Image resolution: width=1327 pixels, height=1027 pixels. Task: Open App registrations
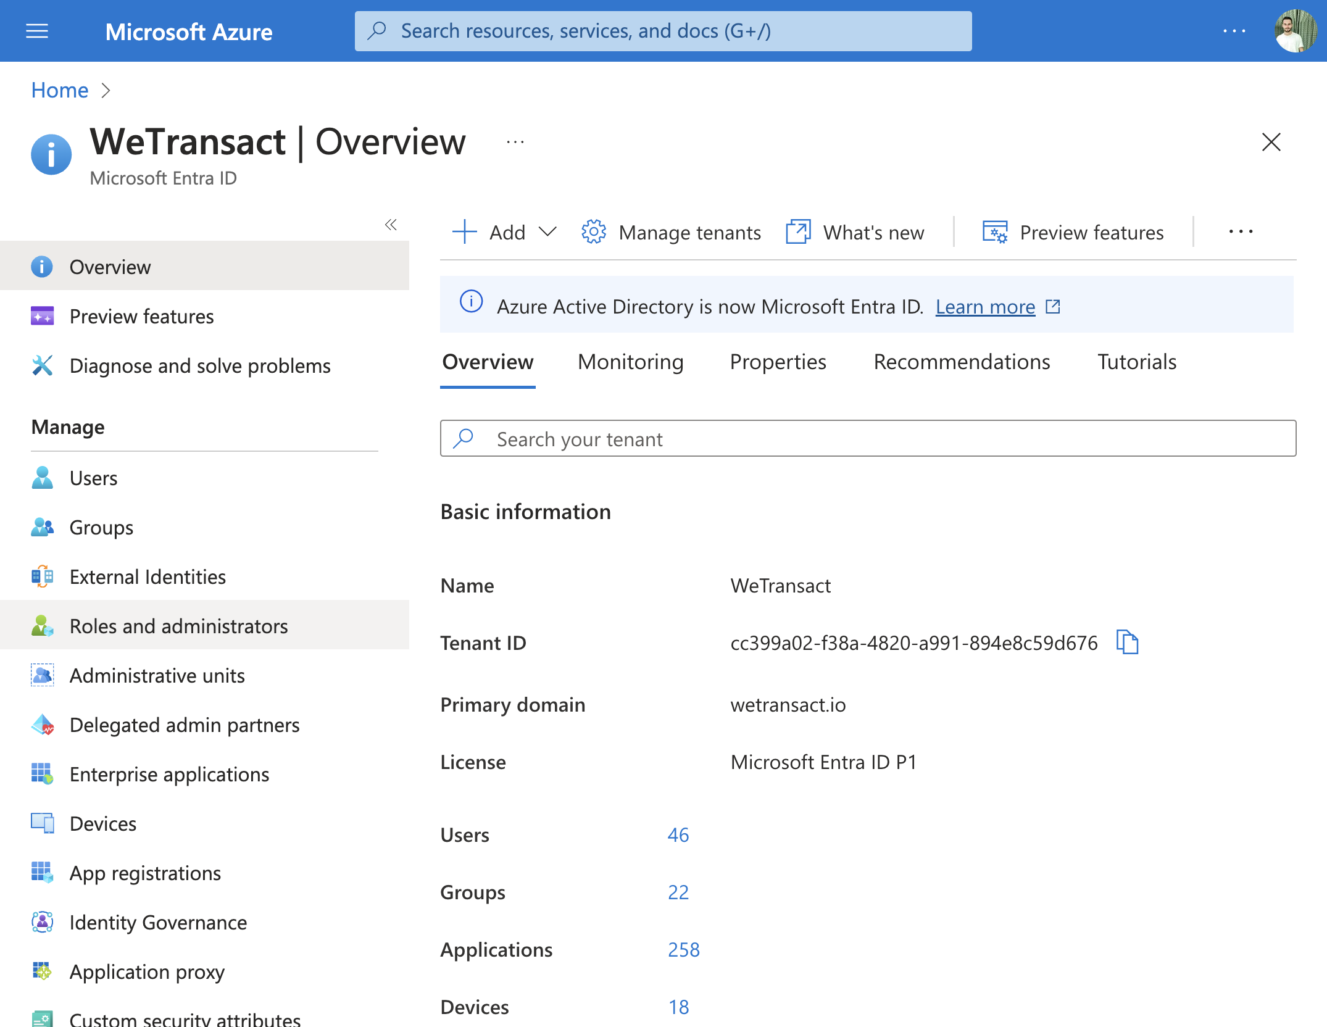pos(204,873)
